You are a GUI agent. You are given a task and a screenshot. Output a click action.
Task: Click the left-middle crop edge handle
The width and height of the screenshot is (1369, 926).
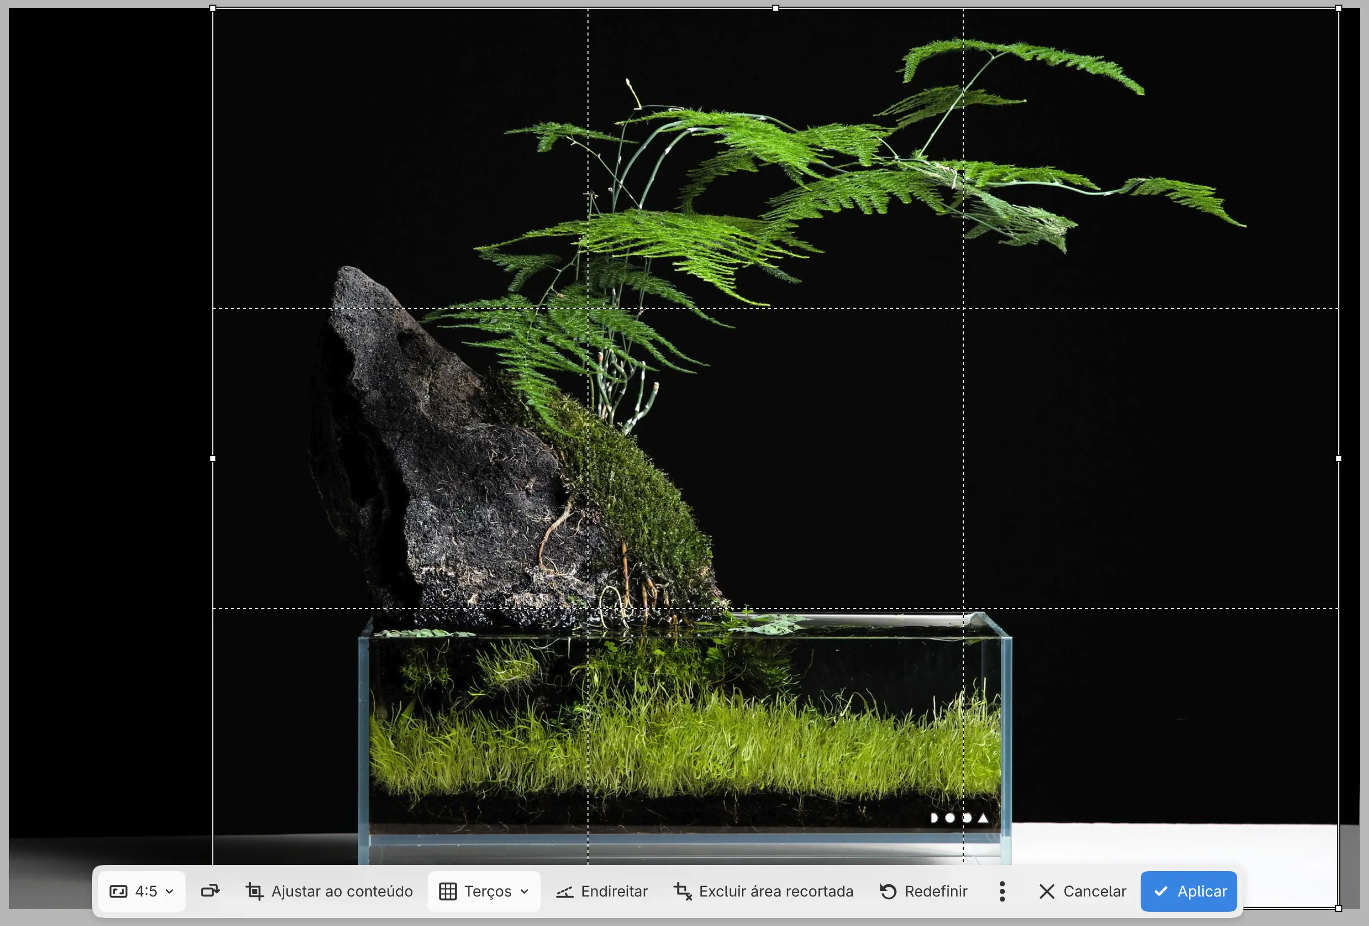coord(213,458)
